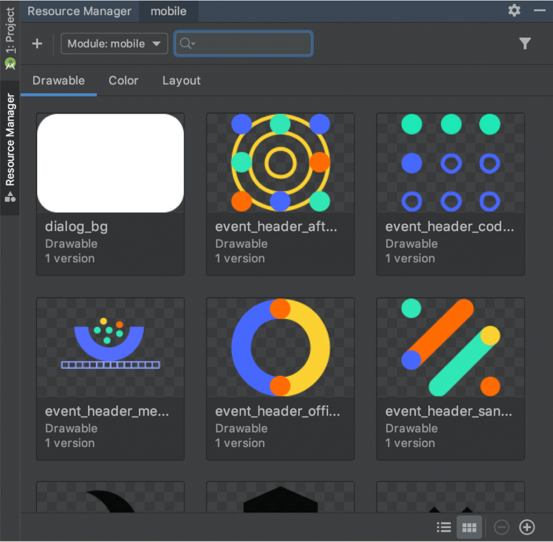Image resolution: width=553 pixels, height=542 pixels.
Task: Switch to the Color tab
Action: [x=124, y=81]
